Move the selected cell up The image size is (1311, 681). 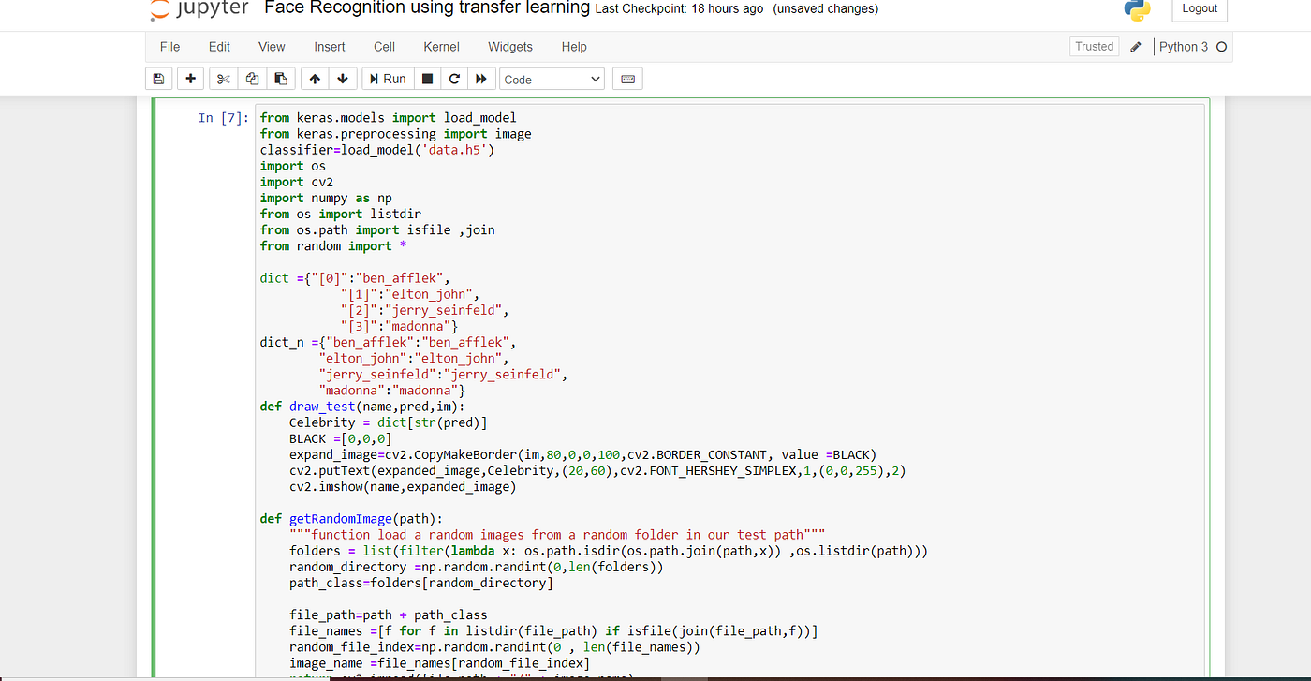[x=315, y=80]
